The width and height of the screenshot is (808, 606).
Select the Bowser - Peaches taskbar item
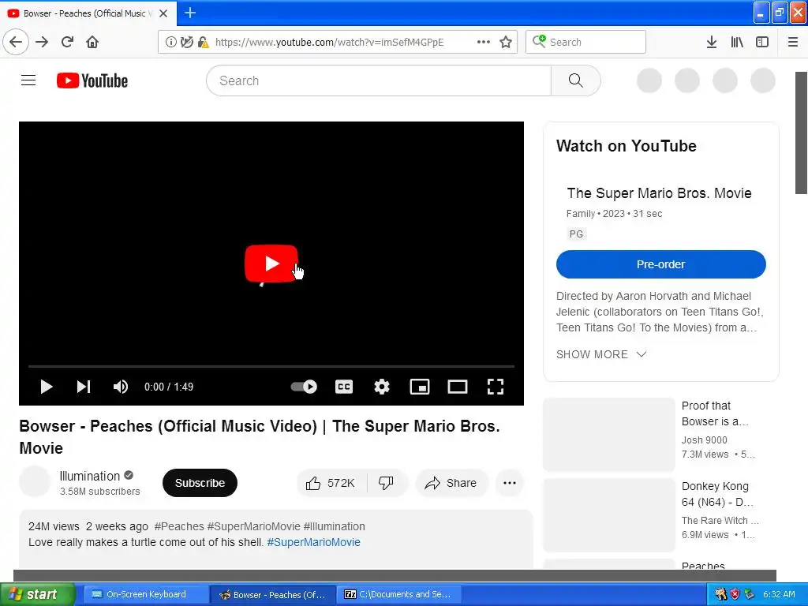[x=274, y=594]
